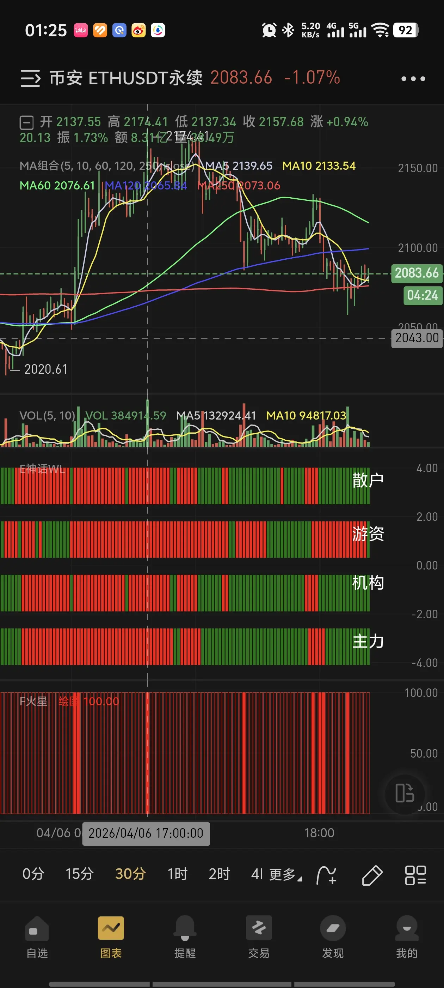Tap the volume MA10 94817.03 value
Image resolution: width=444 pixels, height=988 pixels.
306,415
